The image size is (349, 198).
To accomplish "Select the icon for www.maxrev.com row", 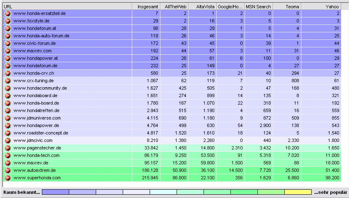I will (x=7, y=51).
